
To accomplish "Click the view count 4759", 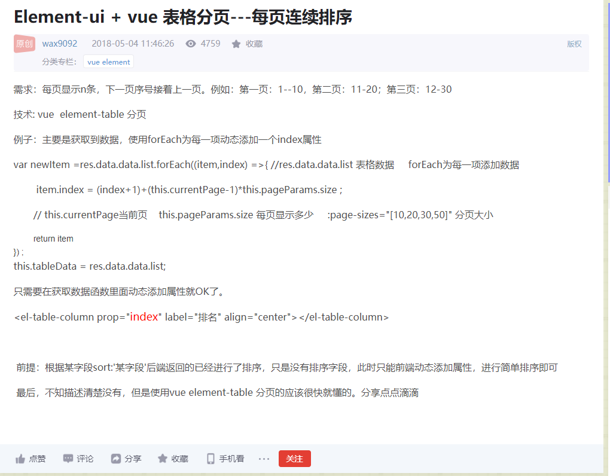I will coord(211,44).
